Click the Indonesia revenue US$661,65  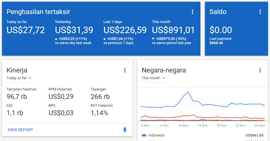(x=254, y=135)
